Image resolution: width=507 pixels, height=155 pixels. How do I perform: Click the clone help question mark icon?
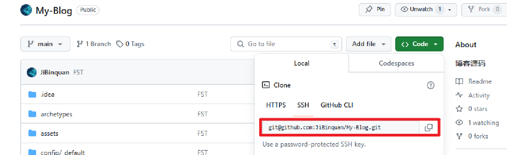(431, 85)
